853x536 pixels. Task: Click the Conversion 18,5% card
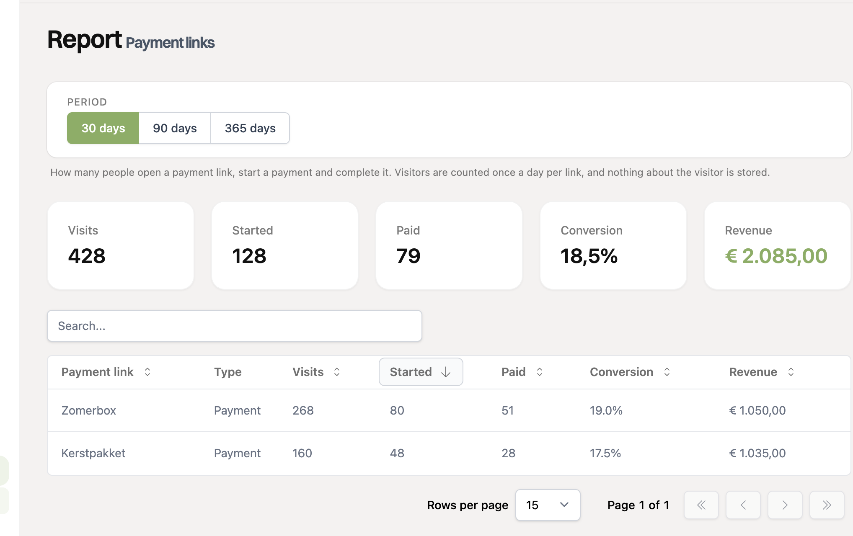click(613, 246)
